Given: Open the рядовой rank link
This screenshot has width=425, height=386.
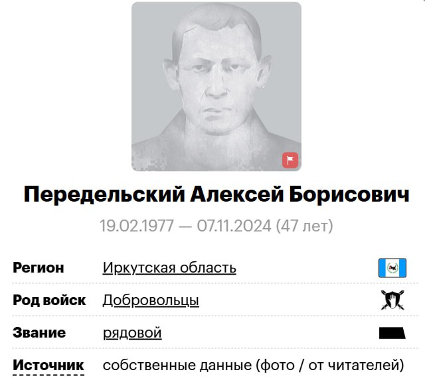Looking at the screenshot, I should click(x=132, y=333).
